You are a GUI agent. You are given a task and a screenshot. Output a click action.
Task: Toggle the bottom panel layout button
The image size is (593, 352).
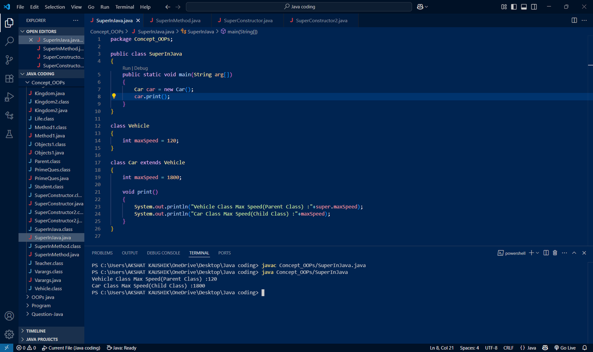524,7
